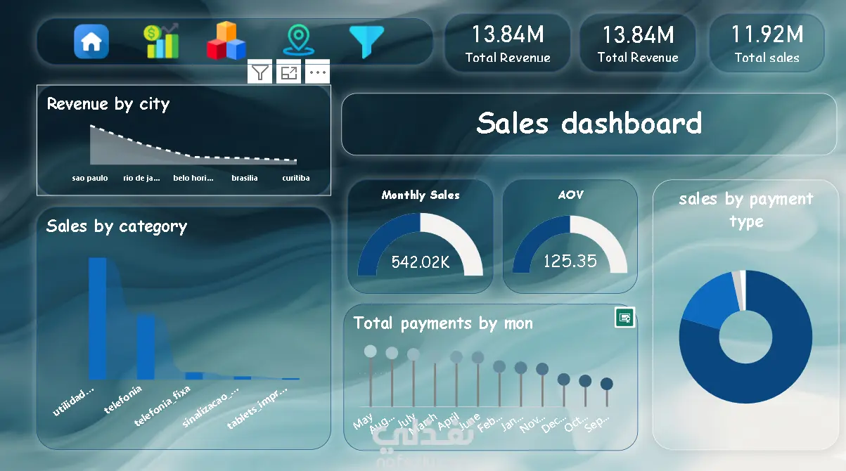
Task: Click the 542.02K gauge value
Action: pos(420,262)
